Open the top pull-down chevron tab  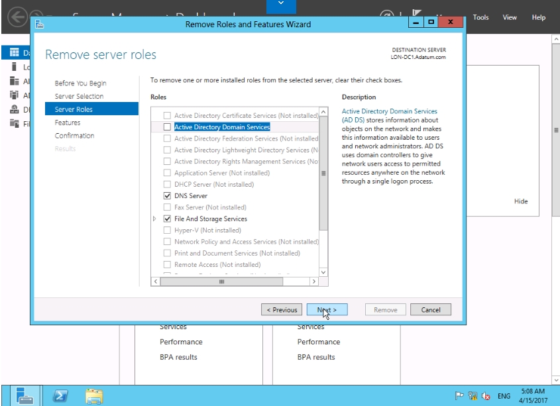click(x=280, y=5)
